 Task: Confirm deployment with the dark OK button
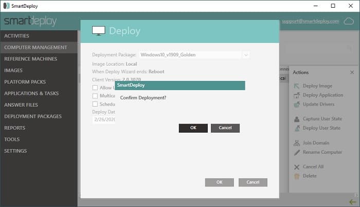click(193, 128)
